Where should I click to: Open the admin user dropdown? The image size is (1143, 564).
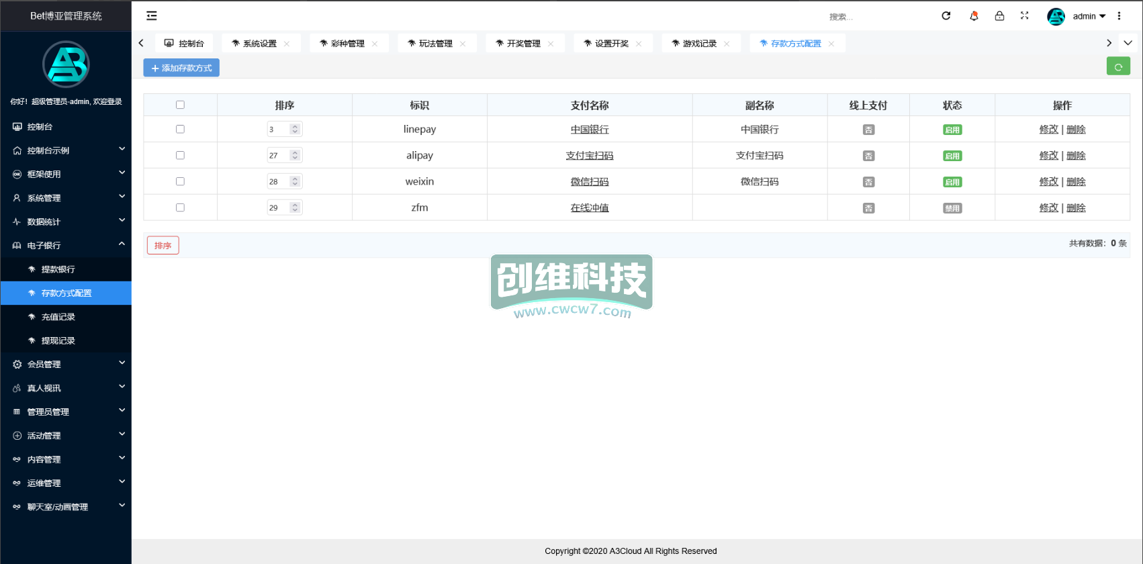click(1089, 16)
